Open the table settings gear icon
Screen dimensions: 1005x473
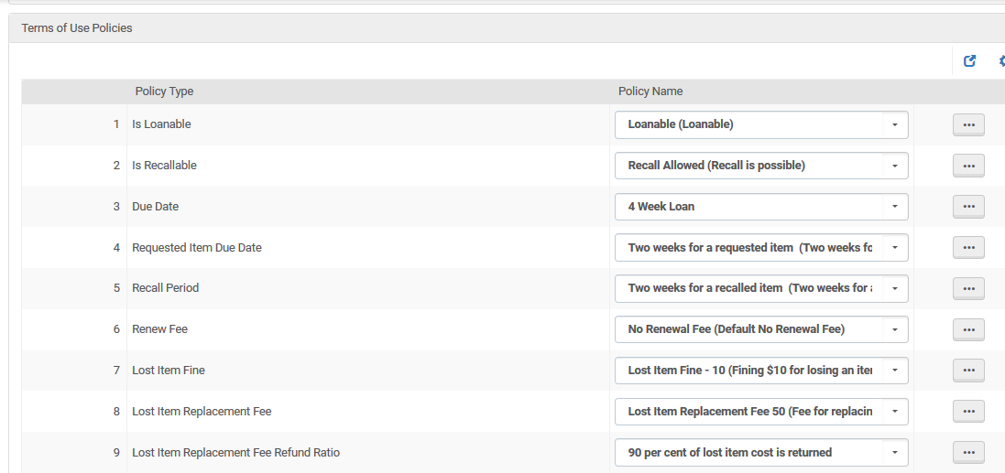[x=1002, y=60]
